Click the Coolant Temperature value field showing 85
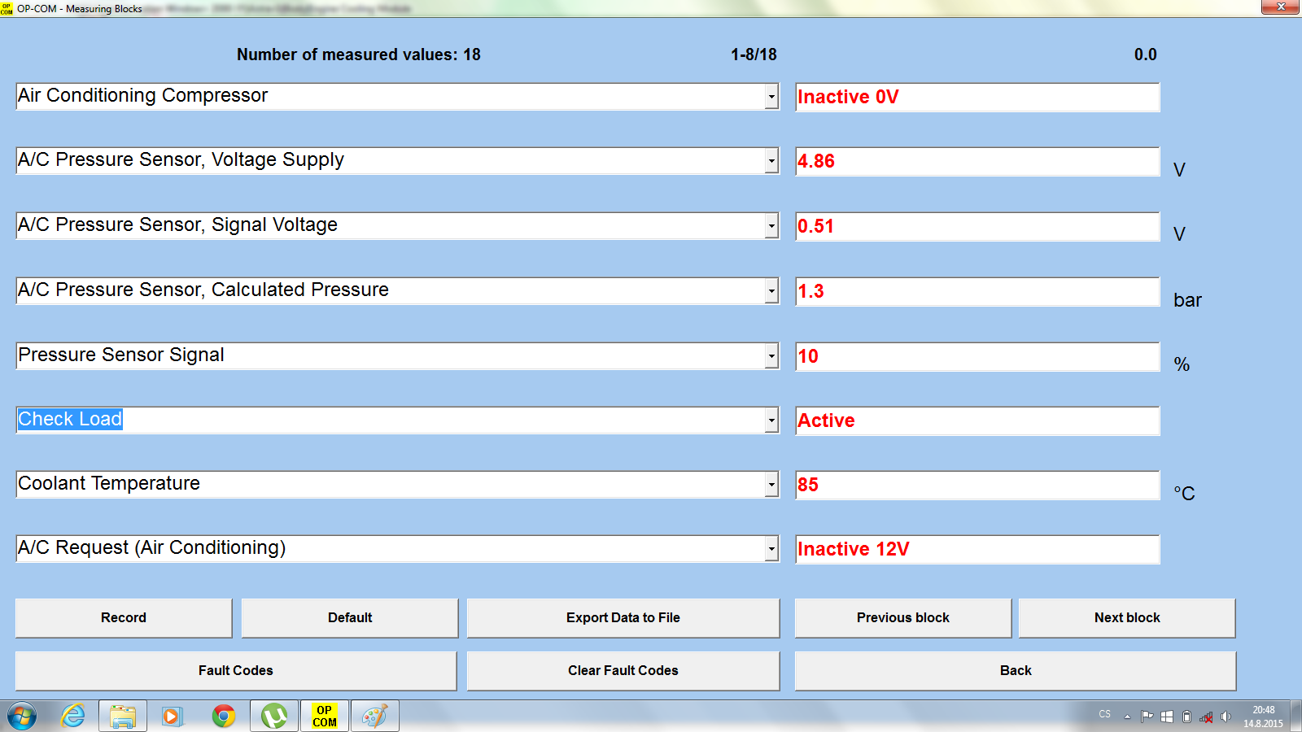 [976, 485]
